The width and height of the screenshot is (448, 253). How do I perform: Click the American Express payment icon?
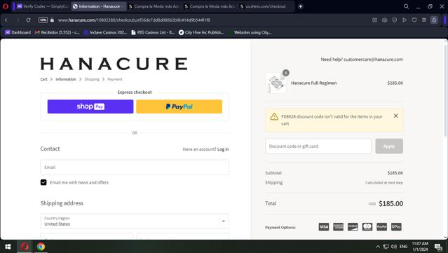coord(339,227)
